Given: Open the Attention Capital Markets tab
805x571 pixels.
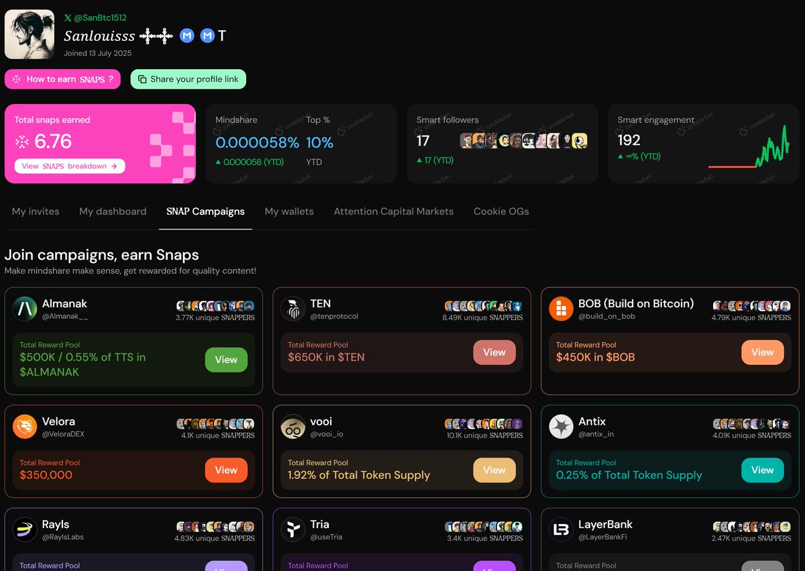Looking at the screenshot, I should click(394, 211).
